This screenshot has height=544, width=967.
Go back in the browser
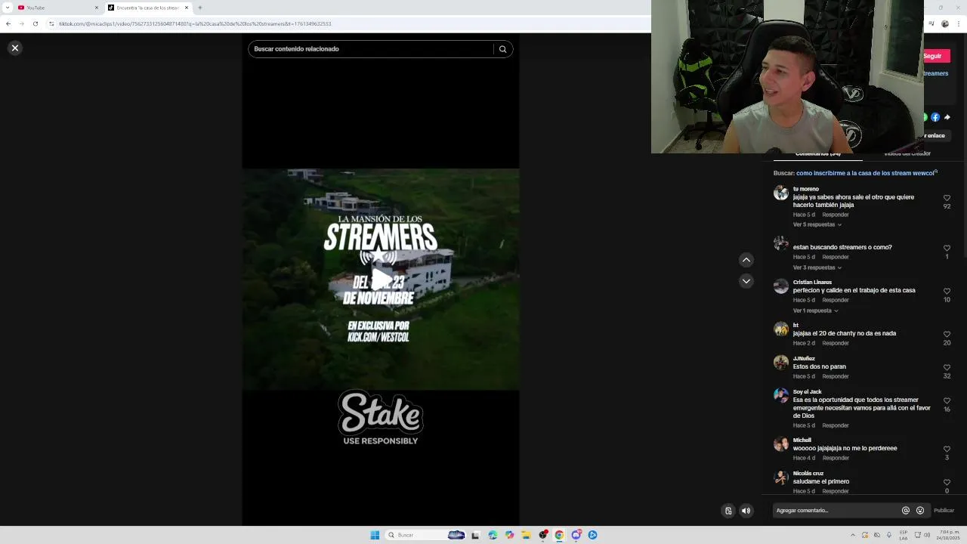point(8,23)
